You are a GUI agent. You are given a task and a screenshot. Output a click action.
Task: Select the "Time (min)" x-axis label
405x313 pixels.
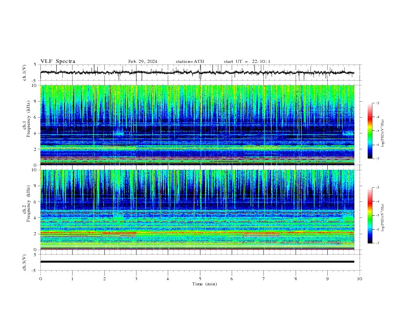click(x=205, y=284)
